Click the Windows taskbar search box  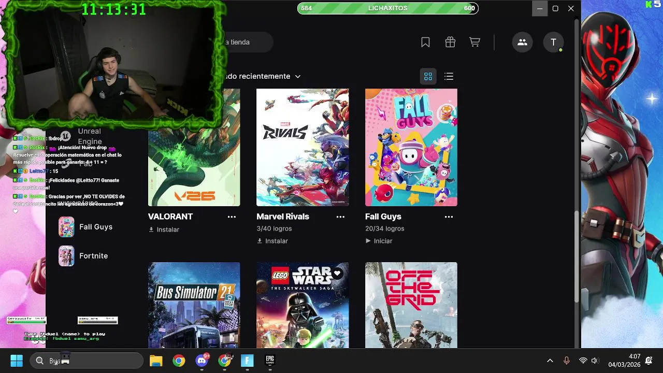(87, 361)
